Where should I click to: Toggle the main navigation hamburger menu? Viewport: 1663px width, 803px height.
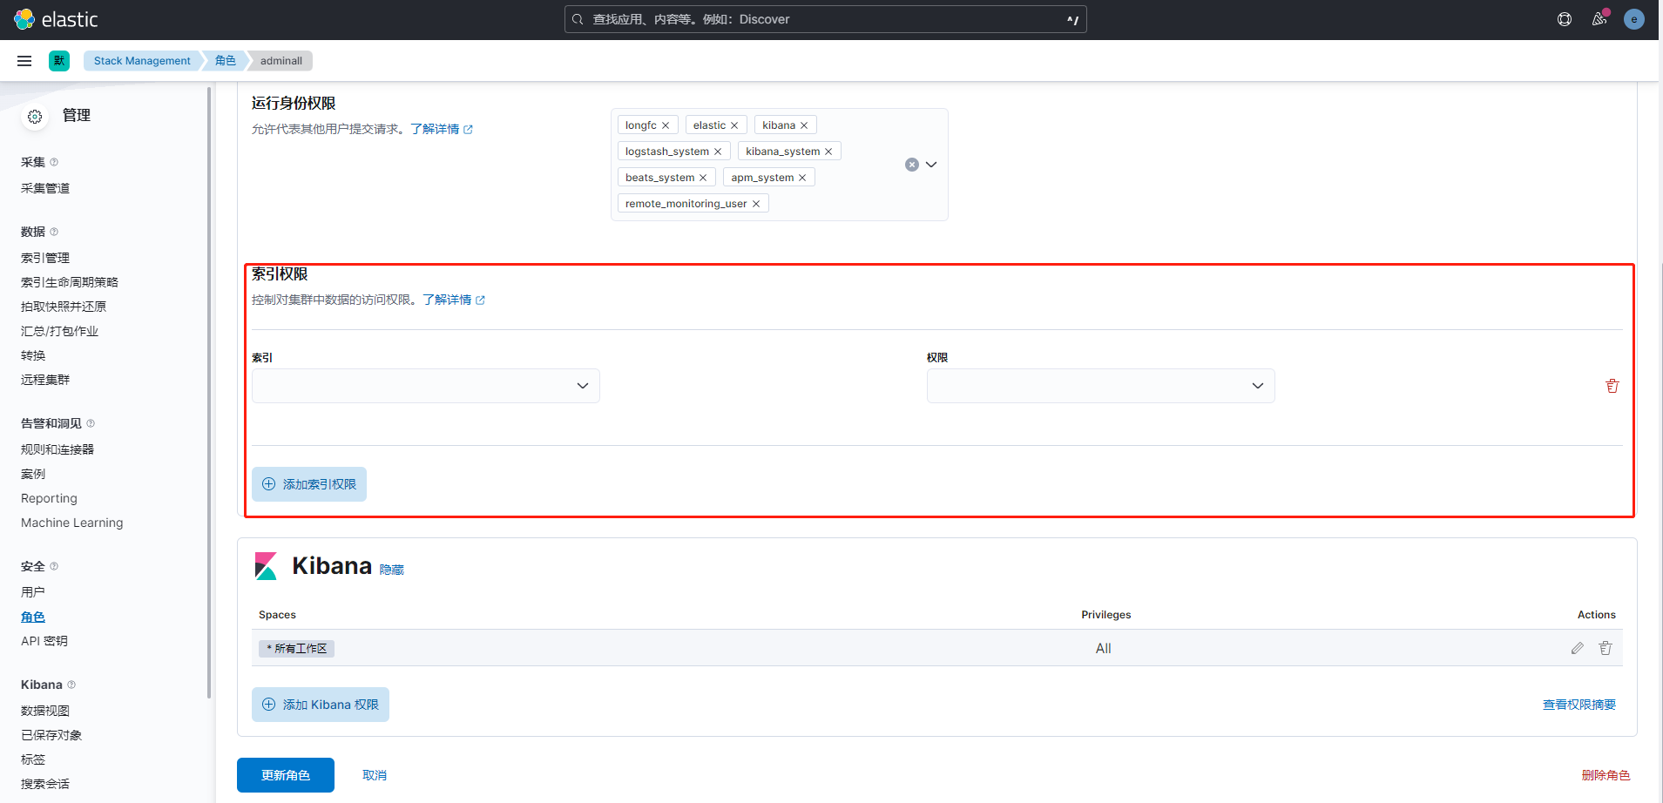pyautogui.click(x=24, y=61)
